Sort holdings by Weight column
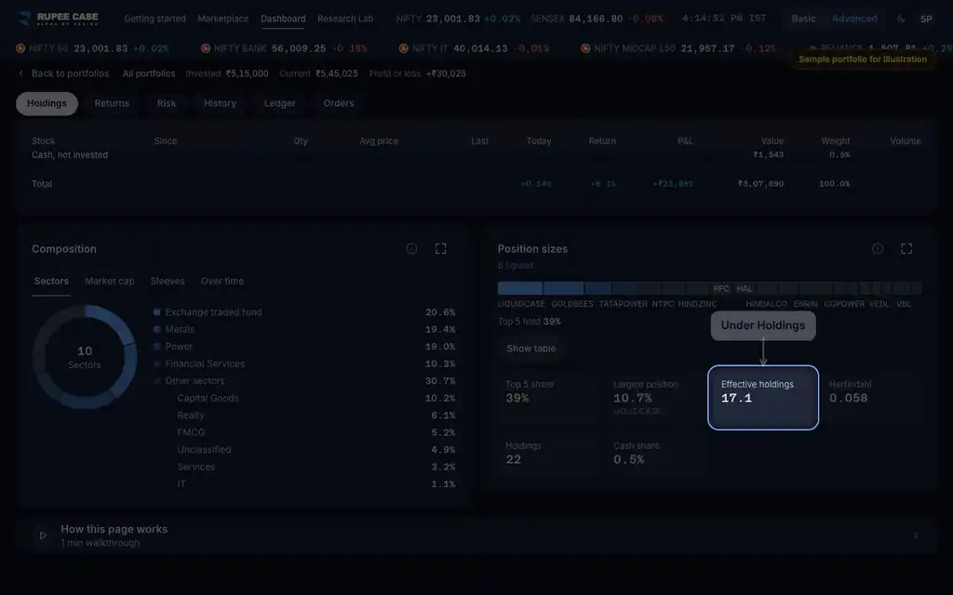Screen dimensions: 953x595 [836, 141]
